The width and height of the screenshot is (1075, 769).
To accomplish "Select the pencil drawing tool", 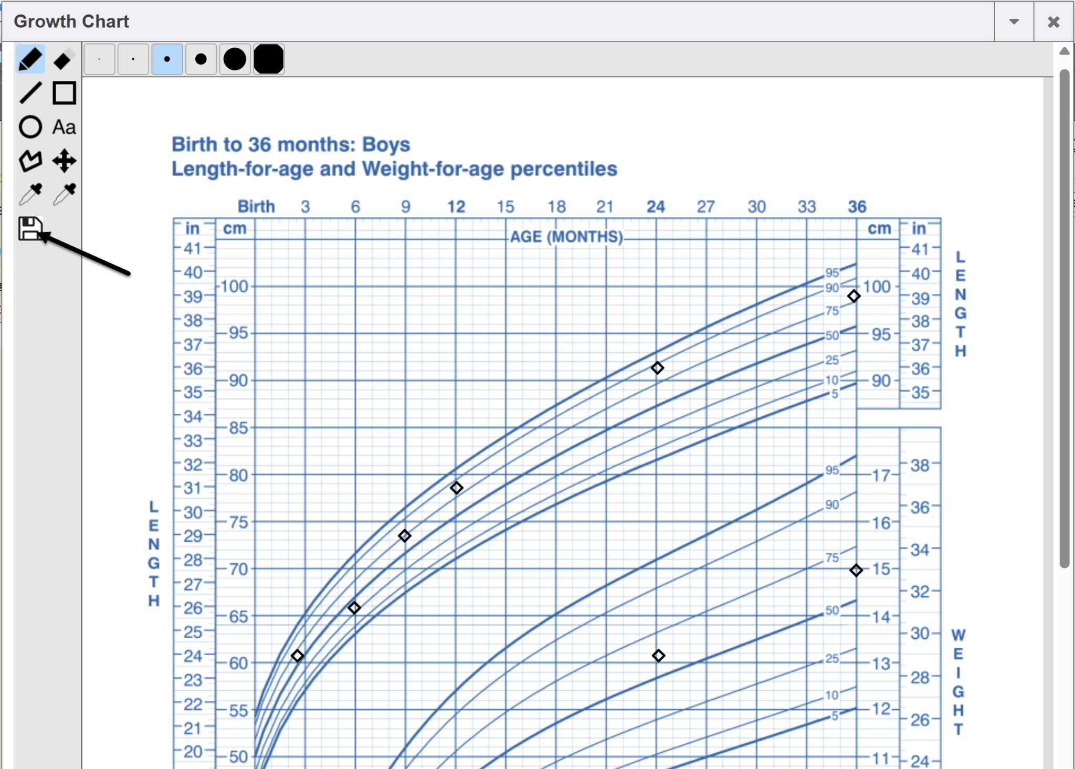I will tap(30, 59).
